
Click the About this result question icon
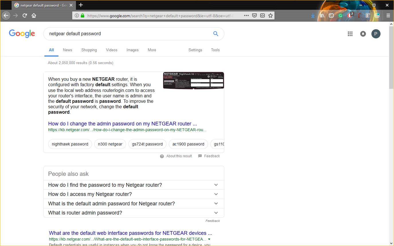pos(162,156)
